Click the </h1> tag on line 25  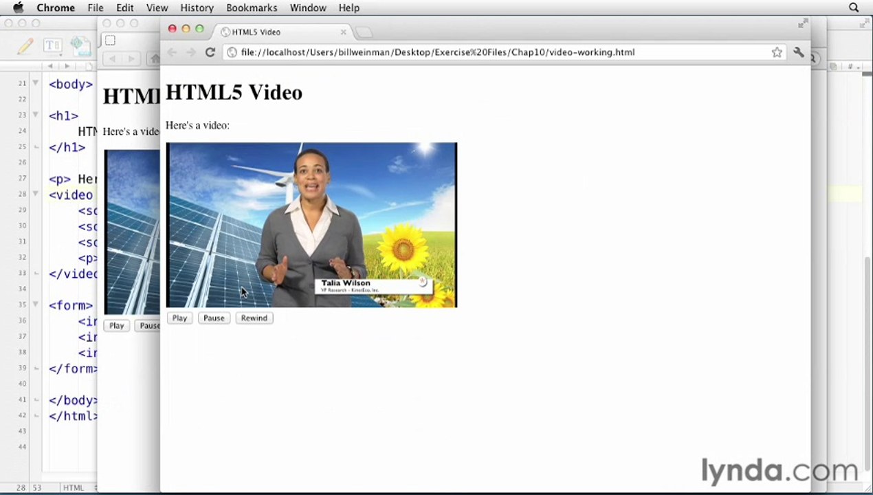click(67, 147)
